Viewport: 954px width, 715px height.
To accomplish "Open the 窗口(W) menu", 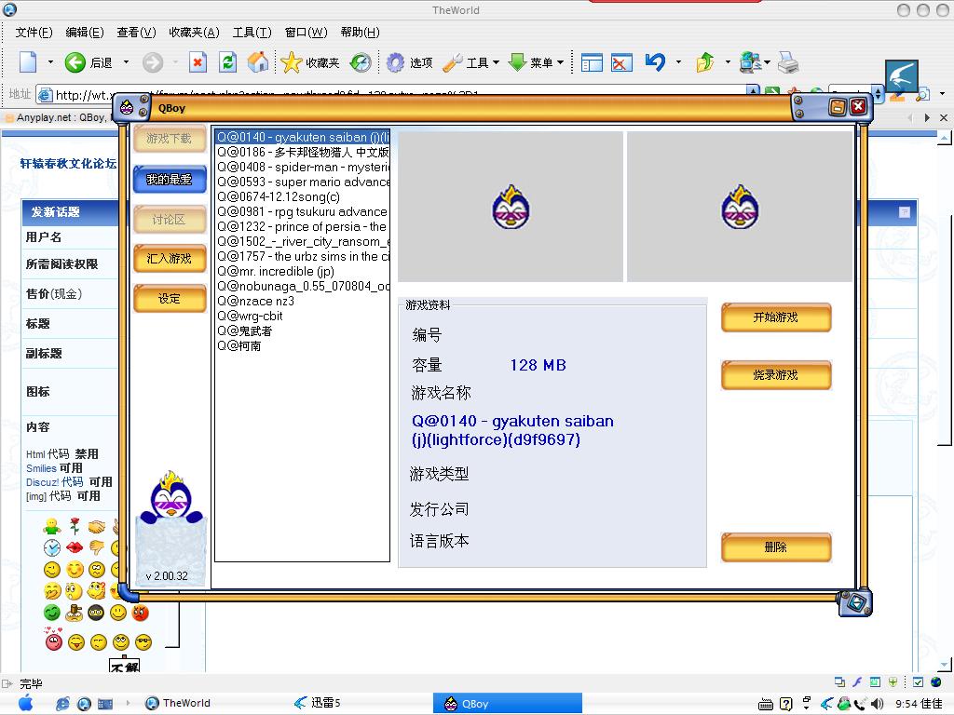I will (306, 32).
